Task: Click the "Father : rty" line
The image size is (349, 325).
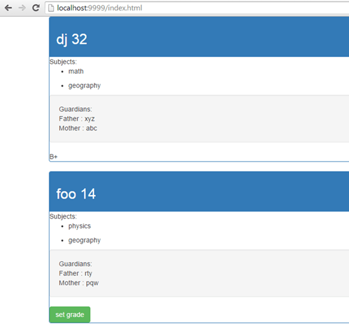Action: coord(76,273)
